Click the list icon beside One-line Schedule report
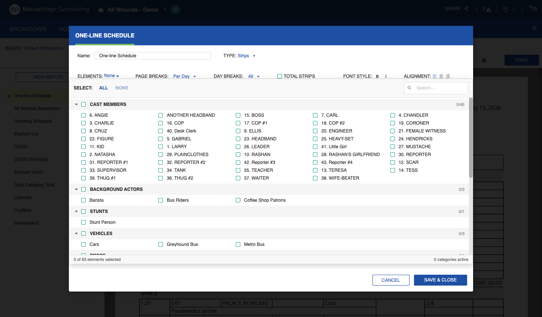Image resolution: width=542 pixels, height=317 pixels. pyautogui.click(x=9, y=96)
